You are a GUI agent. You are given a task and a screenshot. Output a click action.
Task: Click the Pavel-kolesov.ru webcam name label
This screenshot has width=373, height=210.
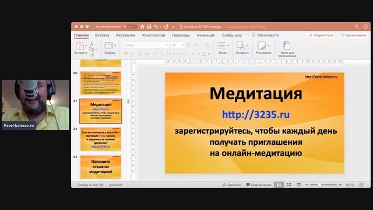point(19,125)
